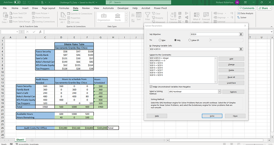Expand the From Picture dropdown
Viewport: 274px width, 145px height.
(48, 13)
